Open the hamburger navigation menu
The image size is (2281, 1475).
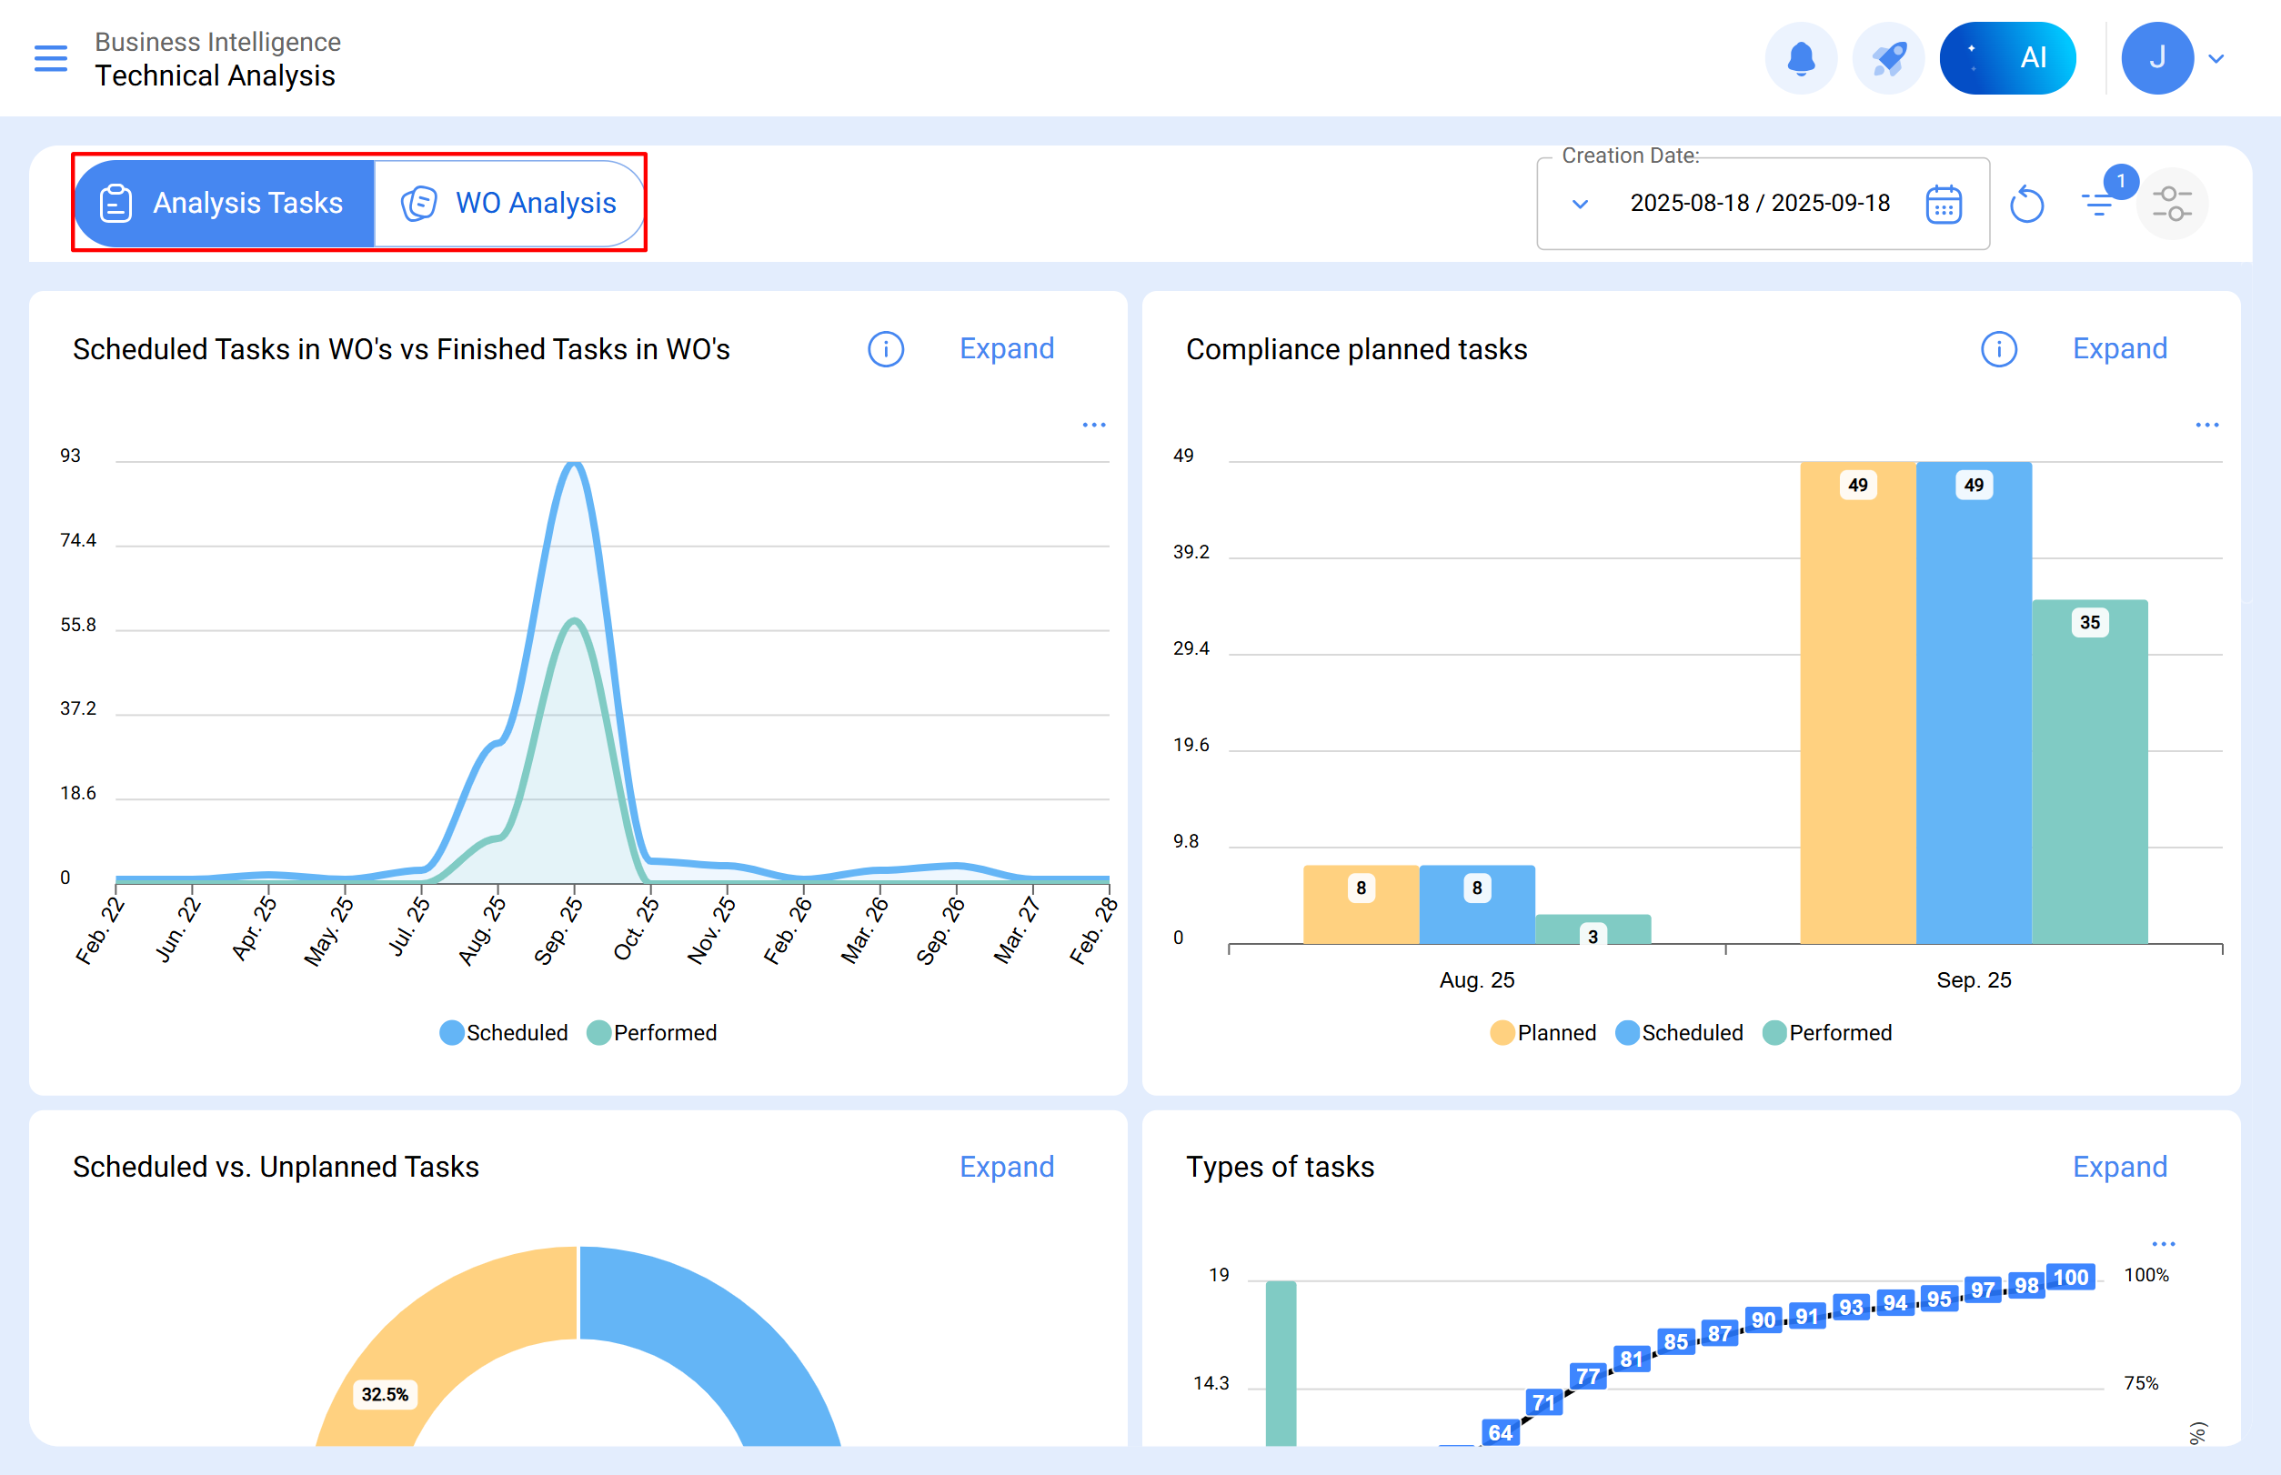pos(51,58)
